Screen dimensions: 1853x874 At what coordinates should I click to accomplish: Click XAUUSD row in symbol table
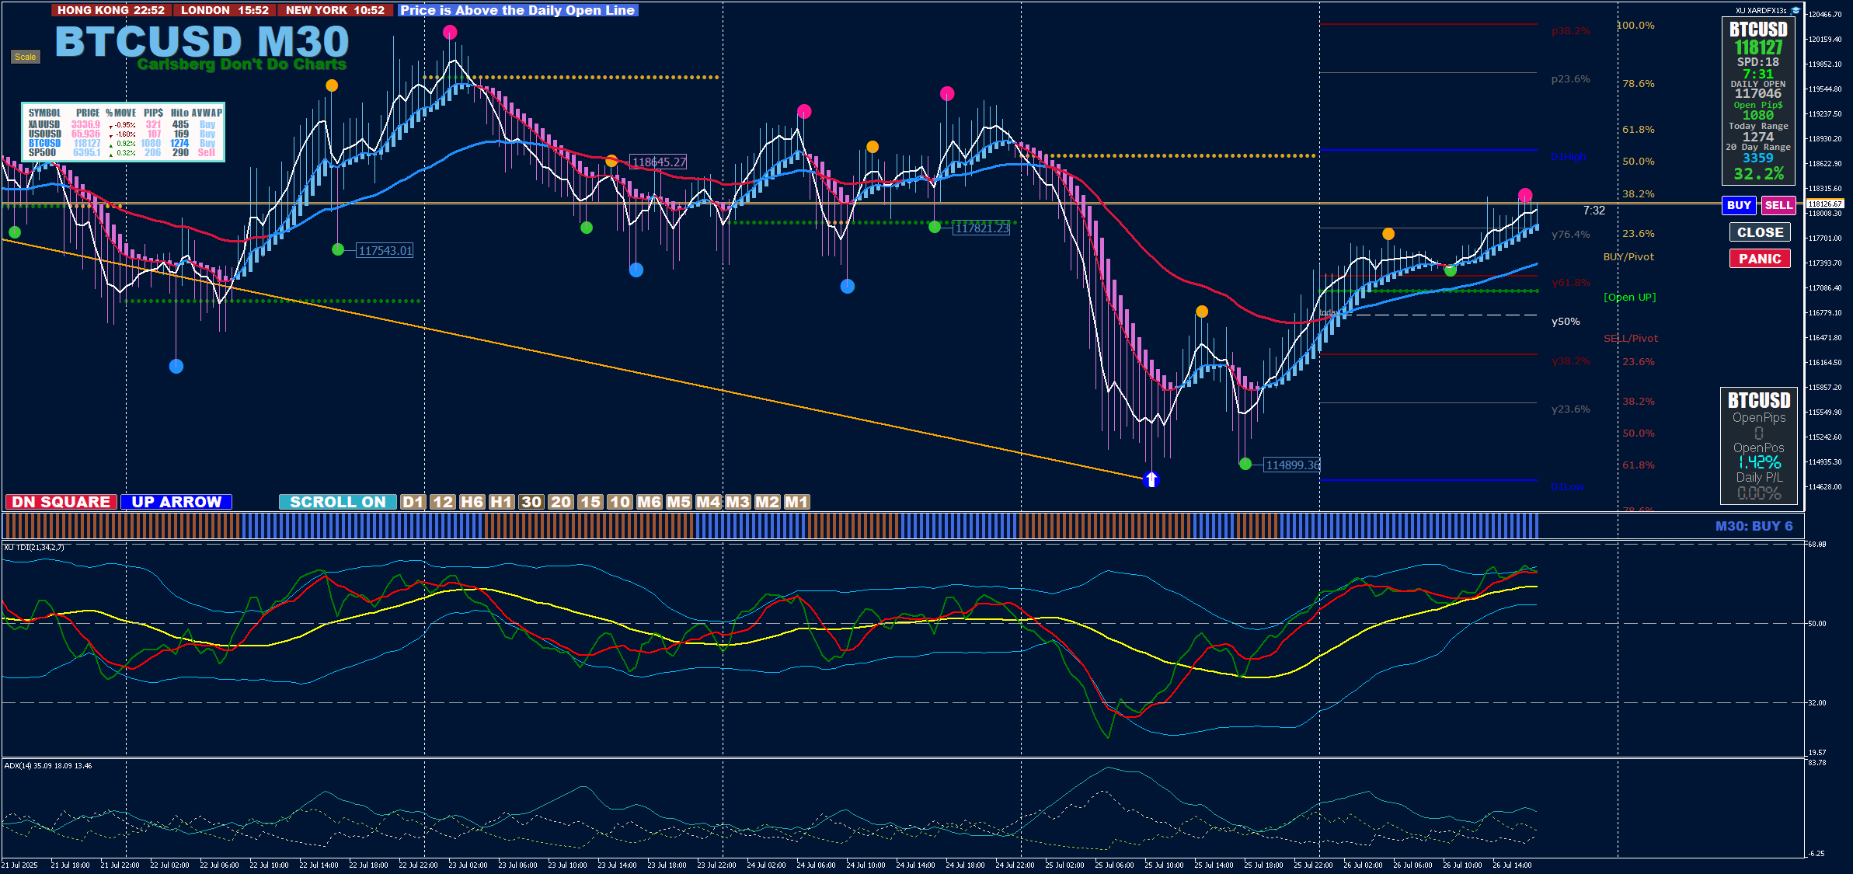tap(44, 124)
